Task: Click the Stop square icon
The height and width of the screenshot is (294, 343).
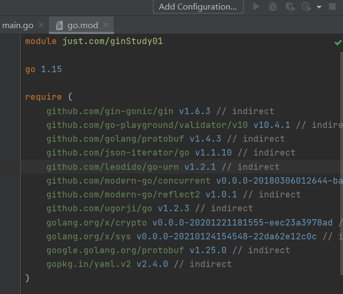Action: tap(332, 6)
